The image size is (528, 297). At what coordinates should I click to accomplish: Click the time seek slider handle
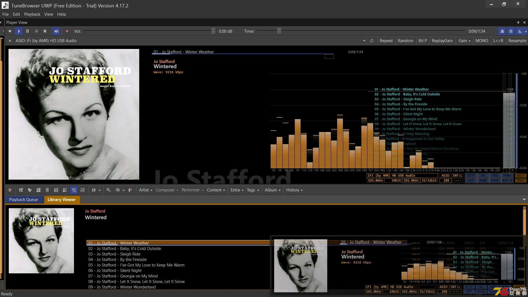coord(279,31)
